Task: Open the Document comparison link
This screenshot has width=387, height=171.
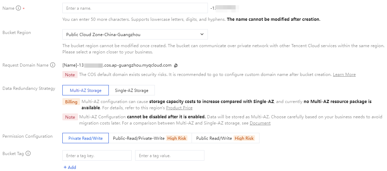Action: click(x=260, y=123)
